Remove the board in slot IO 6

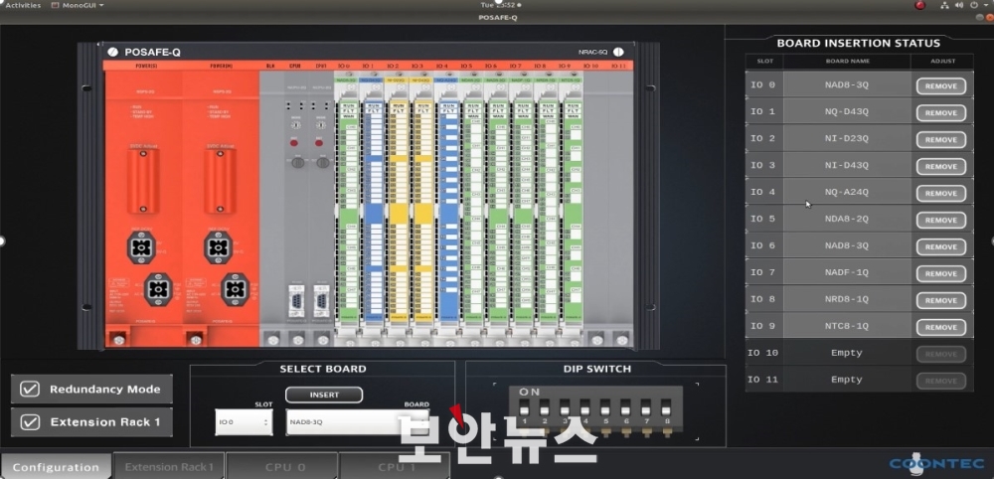(940, 247)
